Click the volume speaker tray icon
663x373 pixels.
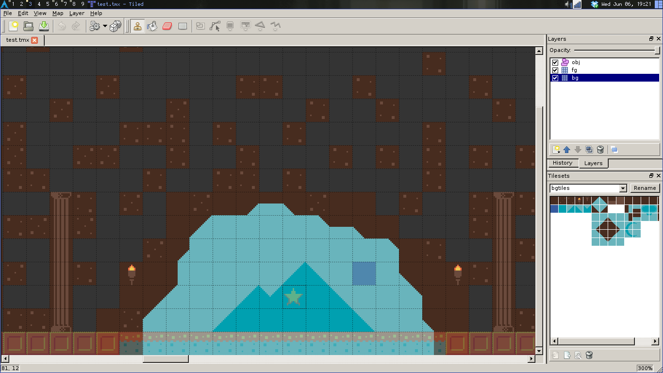tap(567, 4)
